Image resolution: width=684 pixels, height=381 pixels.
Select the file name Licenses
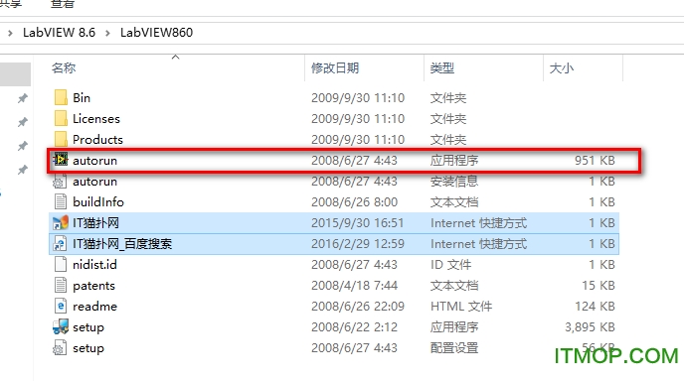pos(96,118)
